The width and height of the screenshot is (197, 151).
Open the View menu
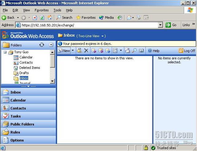(26, 10)
